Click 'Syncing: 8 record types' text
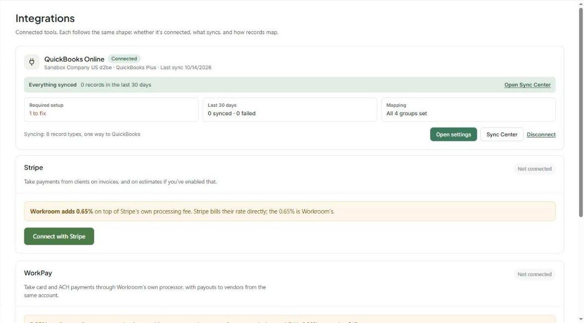The height and width of the screenshot is (323, 584). point(82,134)
